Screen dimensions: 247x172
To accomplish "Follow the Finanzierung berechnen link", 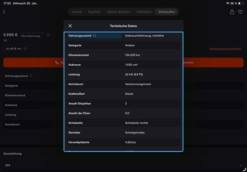I will click(x=225, y=49).
